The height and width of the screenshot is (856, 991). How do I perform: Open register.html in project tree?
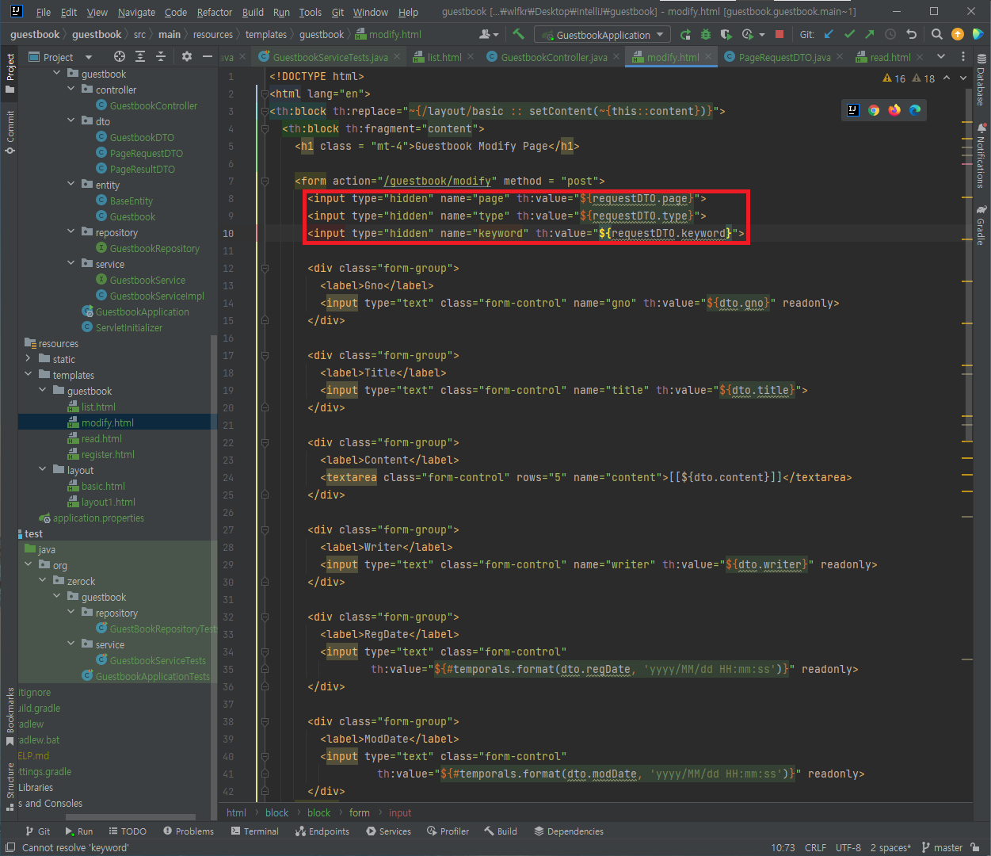pos(108,454)
